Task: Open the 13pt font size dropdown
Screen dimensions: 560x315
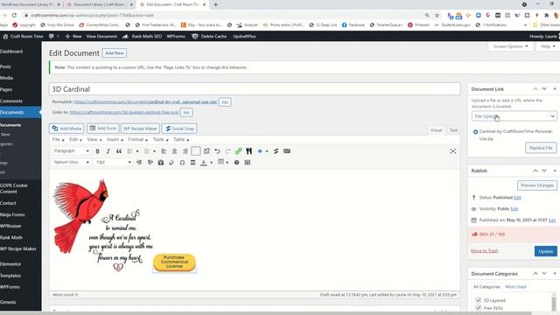Action: [113, 163]
